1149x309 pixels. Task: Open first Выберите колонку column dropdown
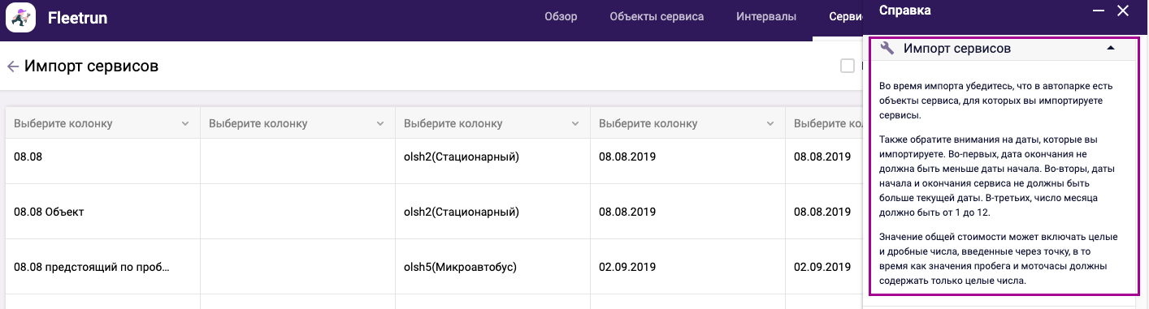point(102,123)
